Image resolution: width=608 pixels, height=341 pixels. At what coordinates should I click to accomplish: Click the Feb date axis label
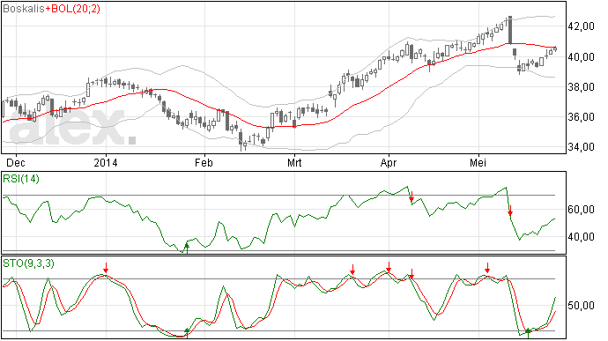[x=204, y=162]
